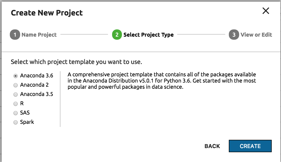Click the step 3 circle icon
The height and width of the screenshot is (162, 281).
click(x=234, y=35)
